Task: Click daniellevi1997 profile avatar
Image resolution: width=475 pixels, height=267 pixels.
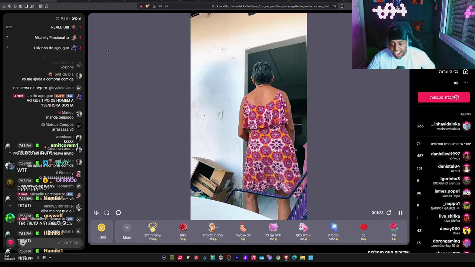Action: click(x=466, y=156)
